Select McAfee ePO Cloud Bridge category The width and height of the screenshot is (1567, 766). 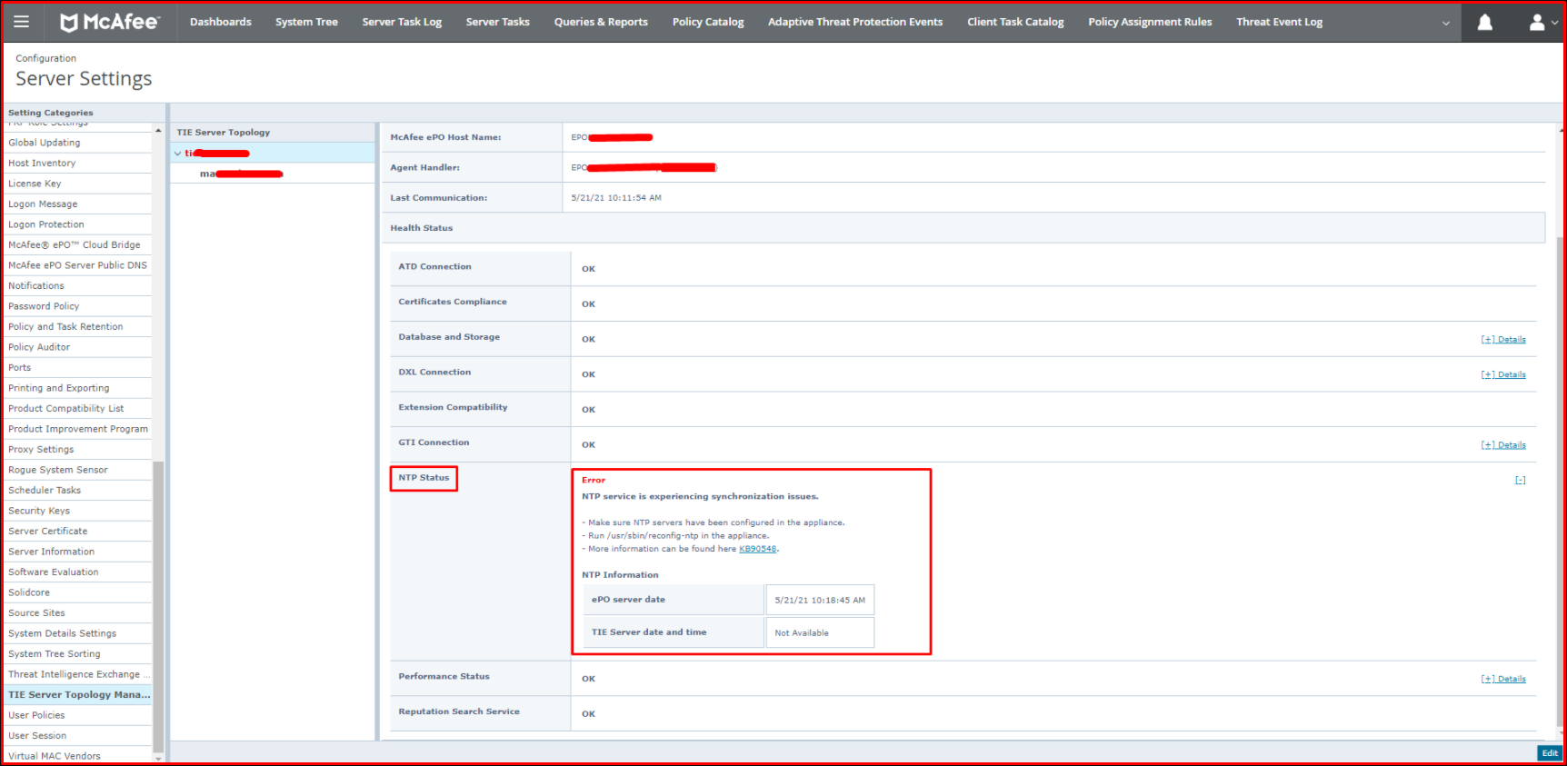point(77,245)
